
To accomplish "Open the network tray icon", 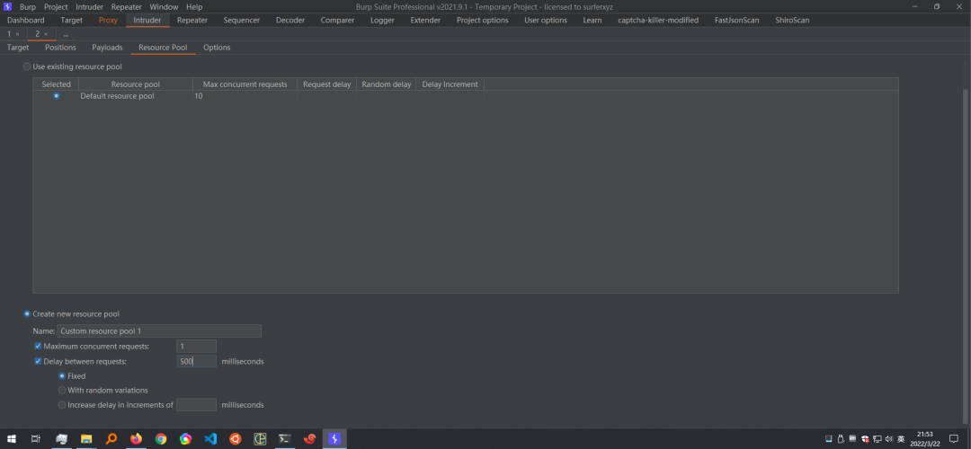I will point(877,439).
